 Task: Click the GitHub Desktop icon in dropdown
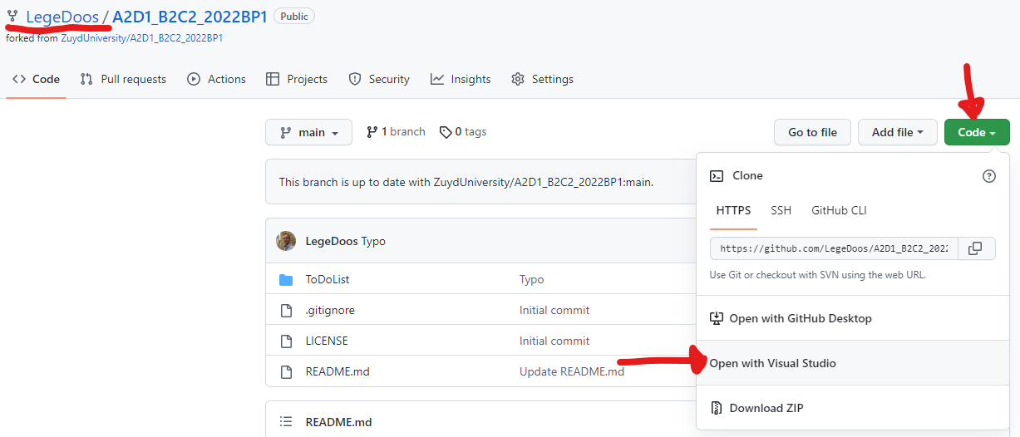(x=717, y=318)
